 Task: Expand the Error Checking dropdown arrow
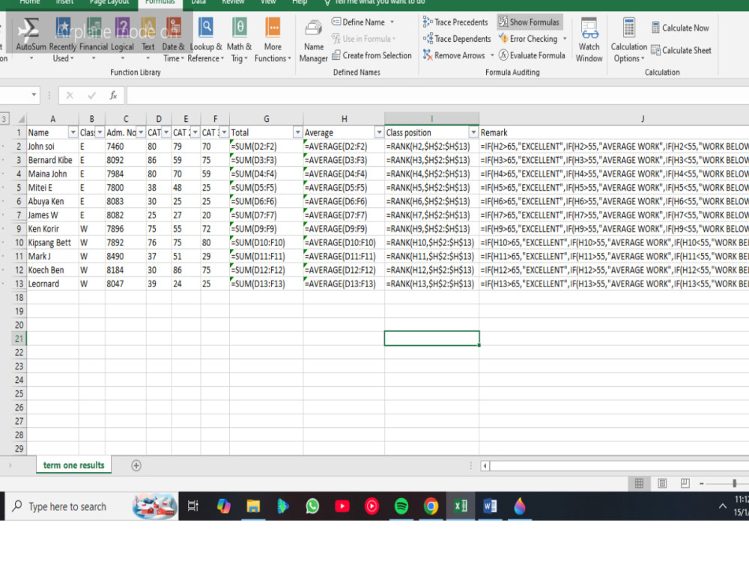565,39
